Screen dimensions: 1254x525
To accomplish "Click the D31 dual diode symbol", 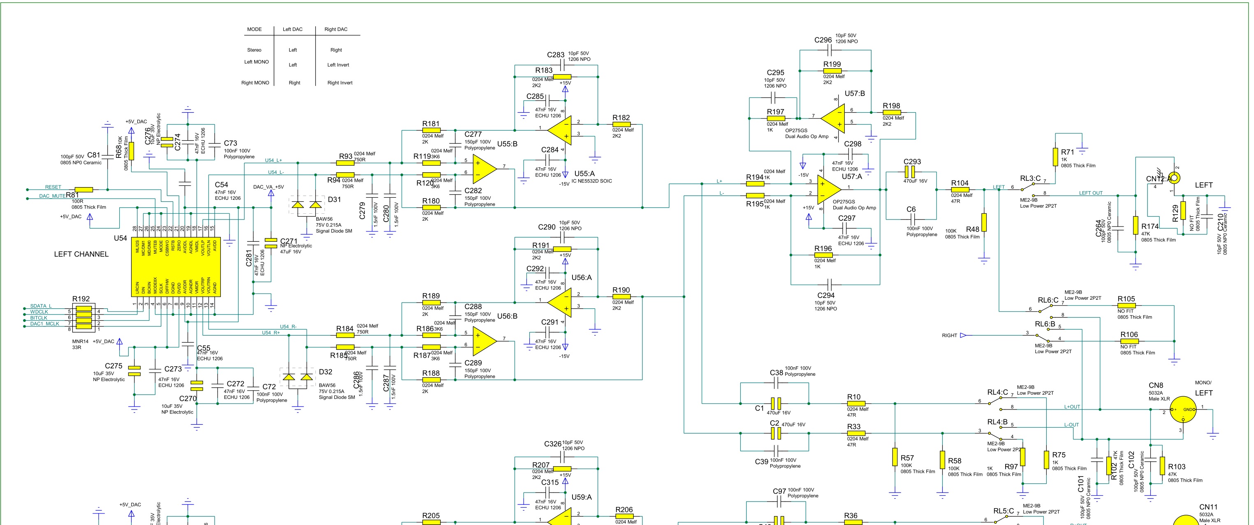I will coord(307,206).
